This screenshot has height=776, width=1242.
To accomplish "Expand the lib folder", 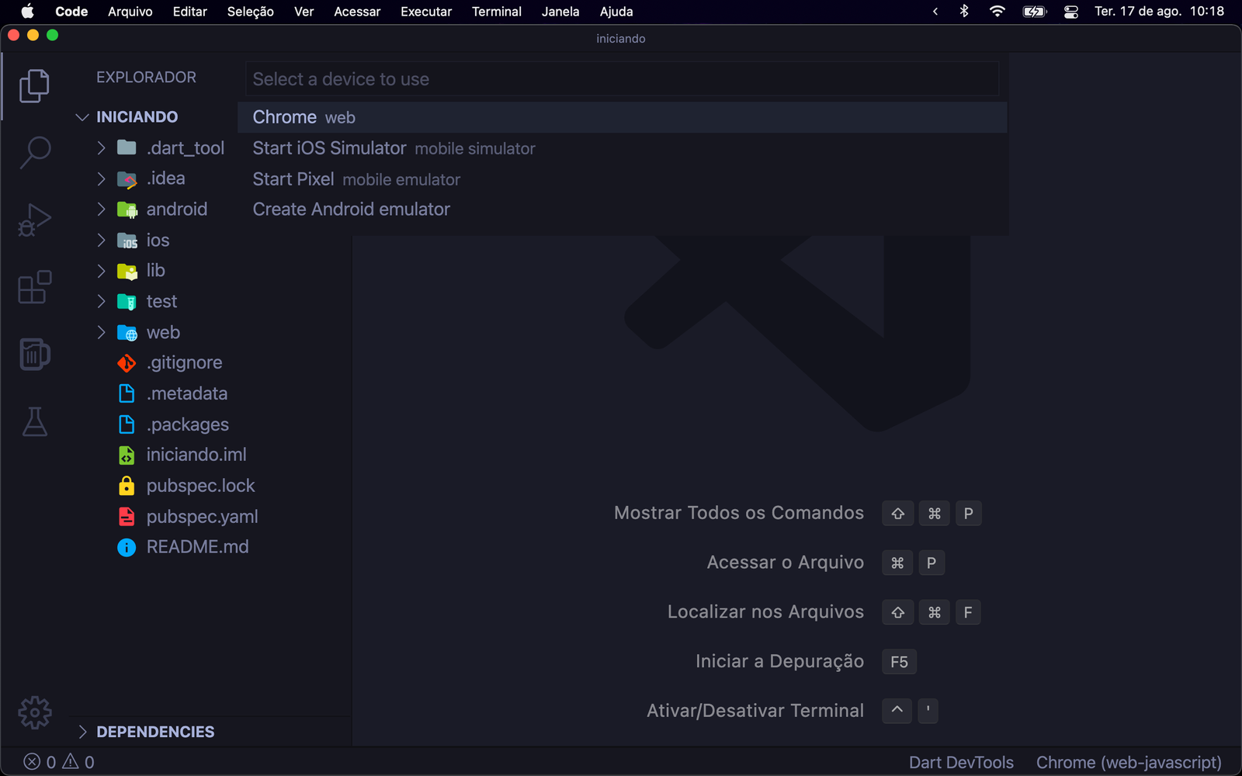I will click(102, 270).
